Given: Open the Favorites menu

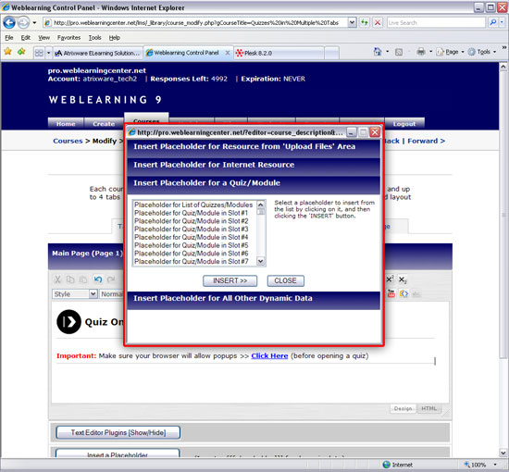Looking at the screenshot, I should 68,38.
